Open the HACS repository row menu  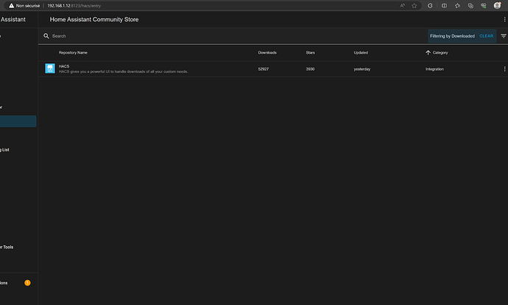pos(504,69)
